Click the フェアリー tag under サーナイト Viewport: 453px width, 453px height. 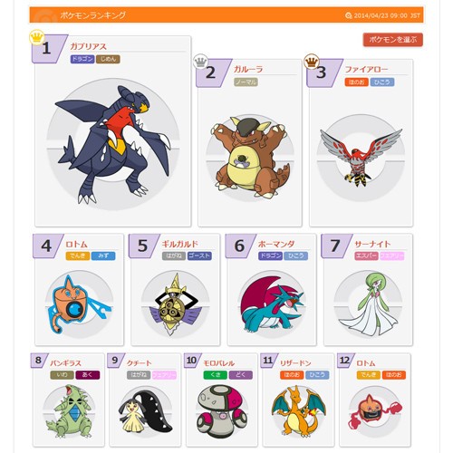392,256
